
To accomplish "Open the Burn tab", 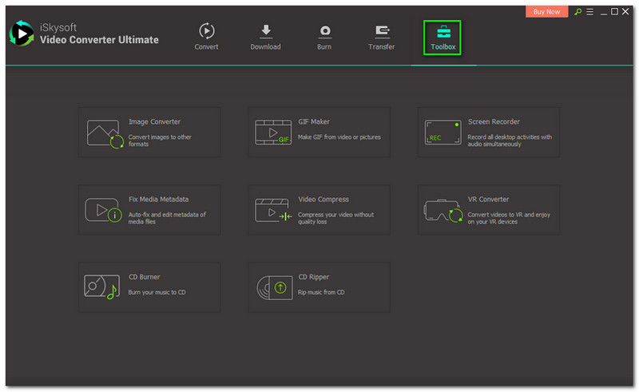I will [325, 37].
